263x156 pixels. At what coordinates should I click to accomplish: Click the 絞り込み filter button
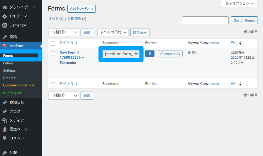[140, 32]
